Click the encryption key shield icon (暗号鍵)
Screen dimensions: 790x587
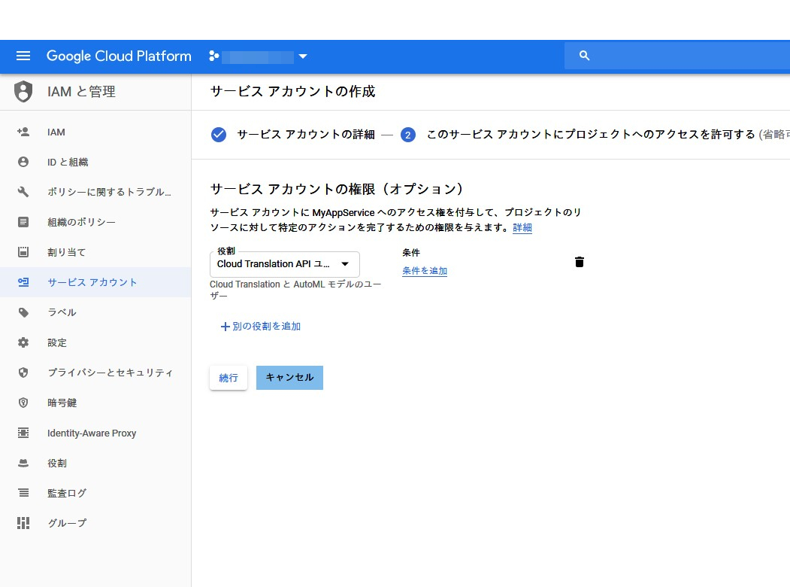pyautogui.click(x=23, y=403)
